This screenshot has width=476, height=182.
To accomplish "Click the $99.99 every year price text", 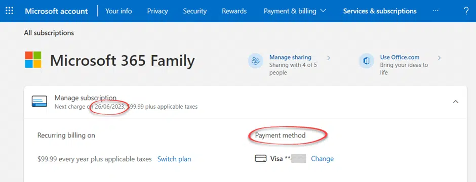I will click(95, 159).
